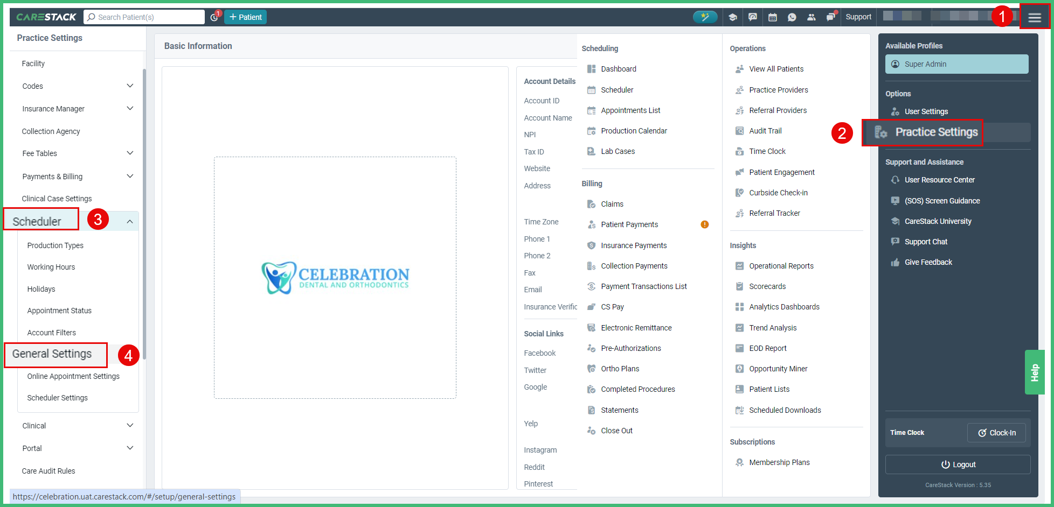Select the Scheduler icon under Scheduling
1054x507 pixels.
pyautogui.click(x=590, y=89)
